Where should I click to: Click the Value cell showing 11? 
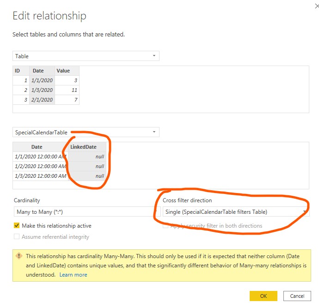[x=67, y=90]
